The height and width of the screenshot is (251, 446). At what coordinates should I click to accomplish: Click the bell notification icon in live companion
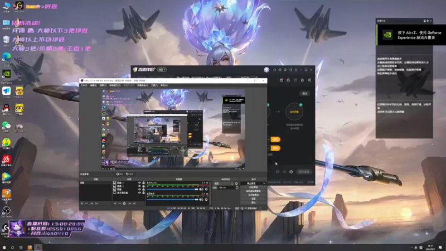pyautogui.click(x=302, y=80)
